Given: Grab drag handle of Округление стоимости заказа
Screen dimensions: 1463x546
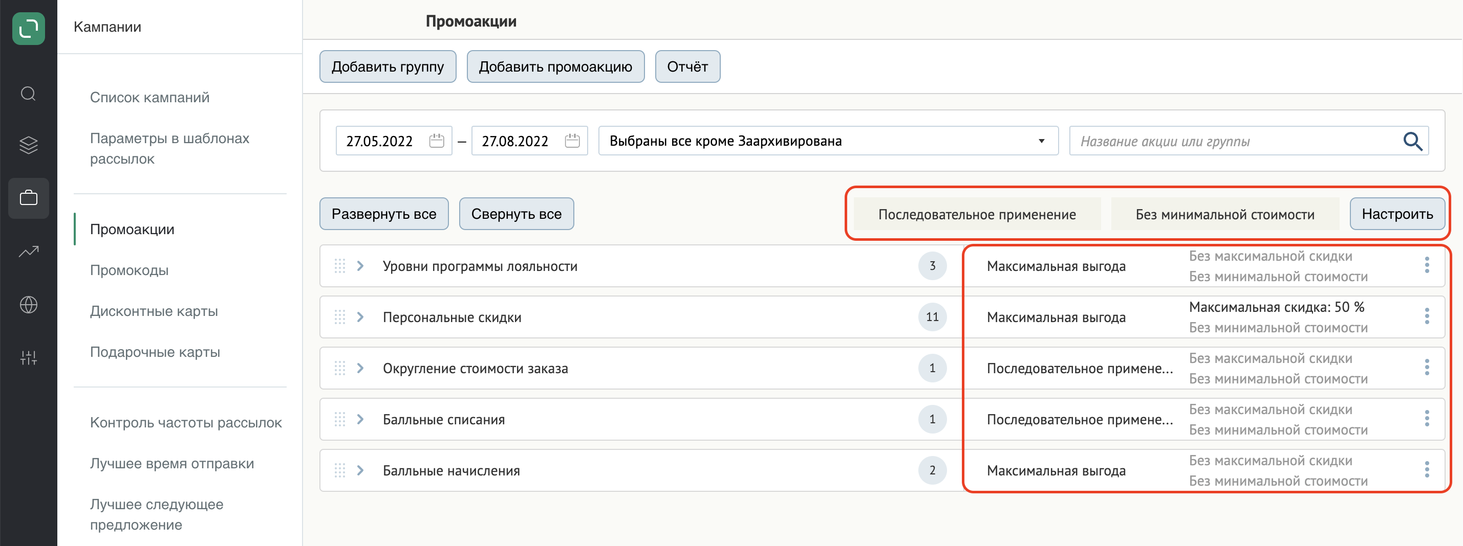Looking at the screenshot, I should click(x=339, y=368).
